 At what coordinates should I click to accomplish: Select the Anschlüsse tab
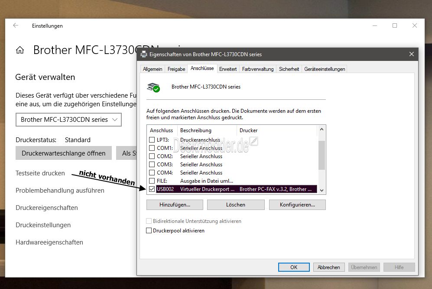click(x=202, y=68)
